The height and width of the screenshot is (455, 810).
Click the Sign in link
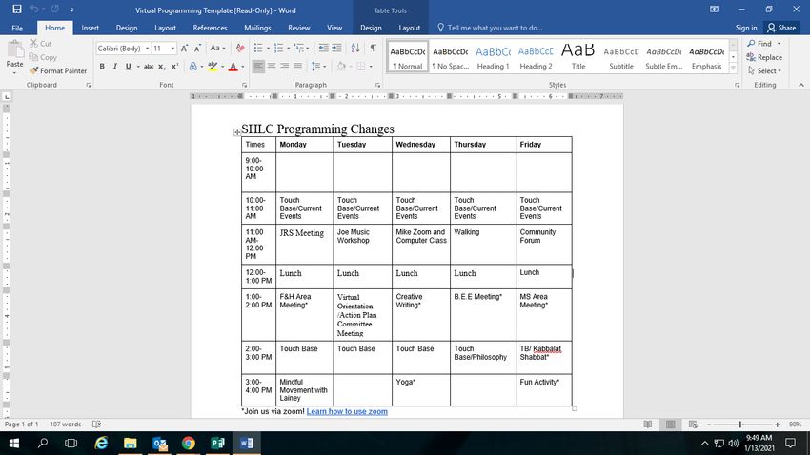(746, 28)
